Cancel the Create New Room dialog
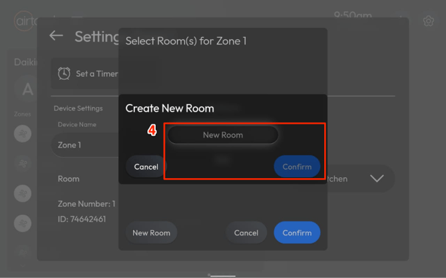The height and width of the screenshot is (278, 446). click(146, 167)
